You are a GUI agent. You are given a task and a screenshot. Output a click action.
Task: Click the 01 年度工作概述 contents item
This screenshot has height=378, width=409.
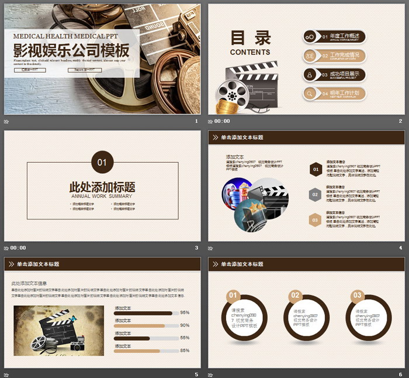click(x=334, y=37)
